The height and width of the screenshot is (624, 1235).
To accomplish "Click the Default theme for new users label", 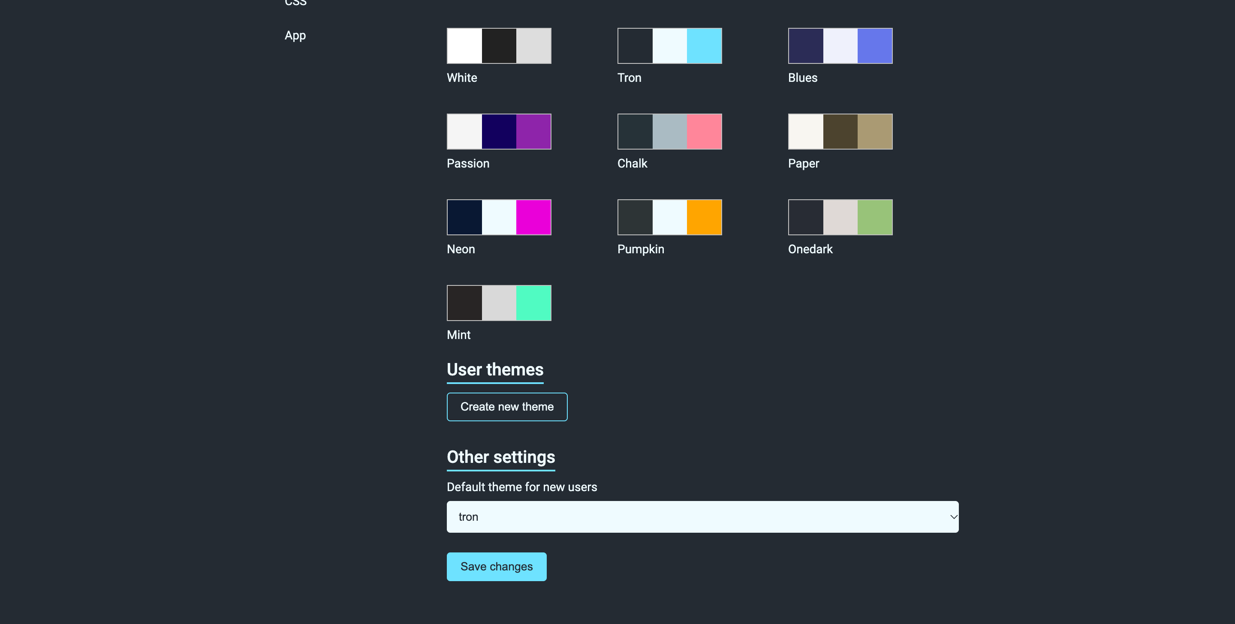I will coord(522,487).
